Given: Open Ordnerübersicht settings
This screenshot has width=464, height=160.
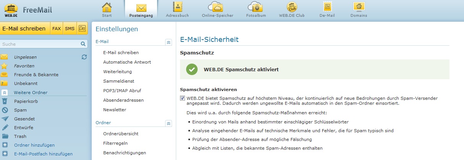Looking at the screenshot, I should pos(121,134).
